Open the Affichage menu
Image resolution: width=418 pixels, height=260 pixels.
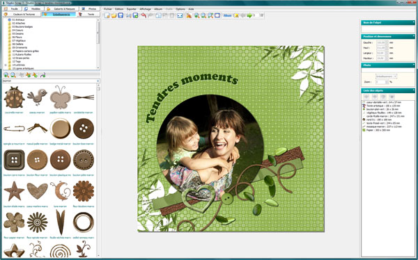point(145,9)
